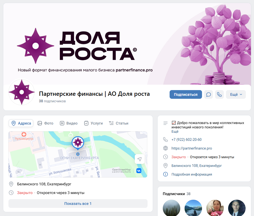The height and width of the screenshot is (216, 254).
Task: Click the Доля Роста cover banner
Action: pyautogui.click(x=127, y=44)
